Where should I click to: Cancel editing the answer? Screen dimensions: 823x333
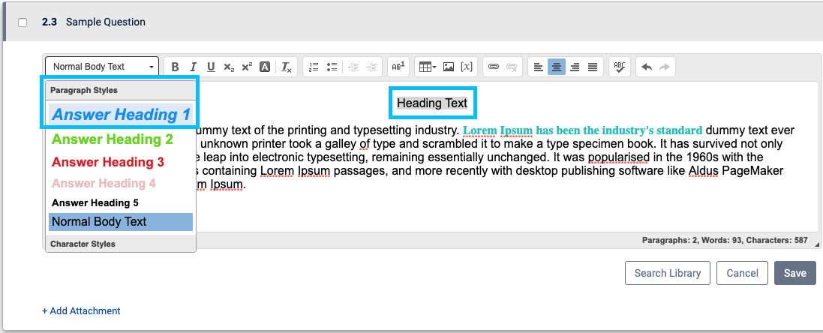[742, 273]
